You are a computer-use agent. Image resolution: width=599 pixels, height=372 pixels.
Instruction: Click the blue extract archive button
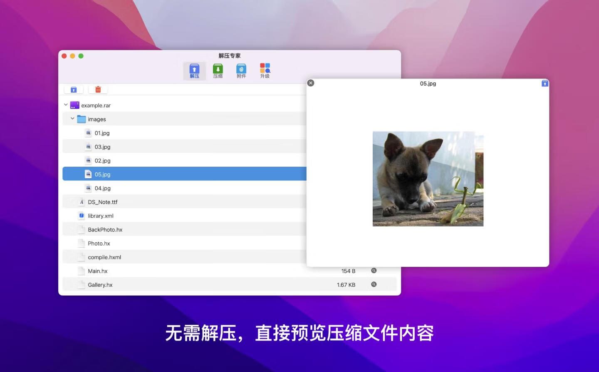(74, 89)
